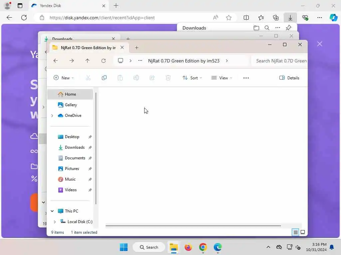Open a new Edge browser tab
341x255 pixels.
(116, 6)
